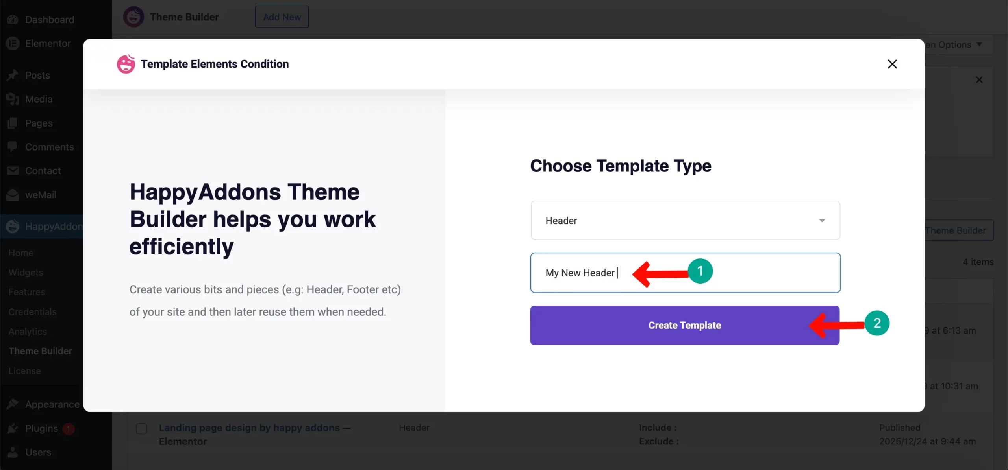Select the Users sidebar icon
Image resolution: width=1008 pixels, height=470 pixels.
tap(13, 452)
